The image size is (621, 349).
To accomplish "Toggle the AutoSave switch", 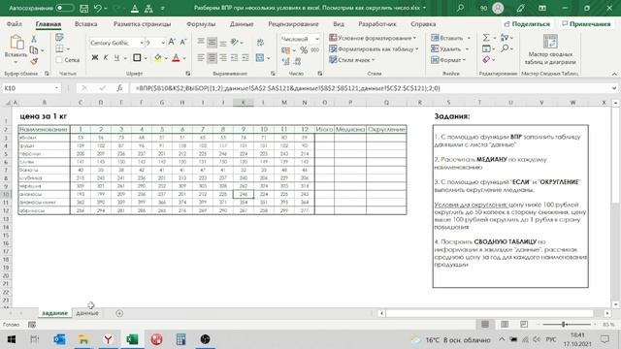I will pos(64,8).
